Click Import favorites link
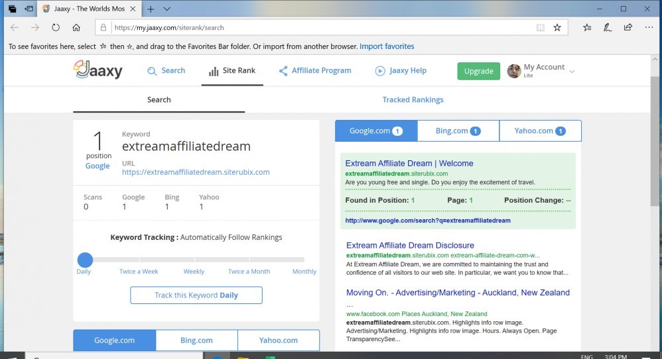Screen dimensions: 662x359 point(387,46)
